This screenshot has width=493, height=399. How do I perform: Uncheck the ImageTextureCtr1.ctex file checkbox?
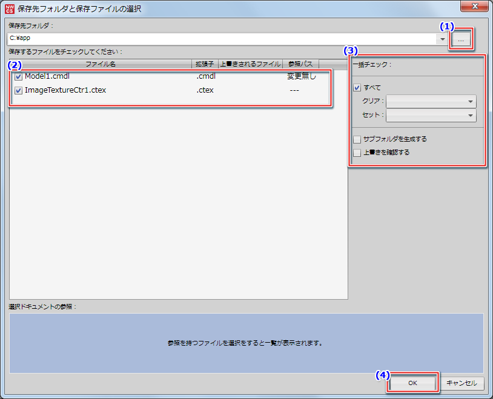click(19, 91)
